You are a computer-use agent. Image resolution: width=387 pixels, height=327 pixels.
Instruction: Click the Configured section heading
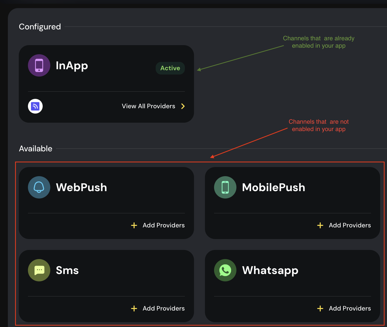coord(40,27)
